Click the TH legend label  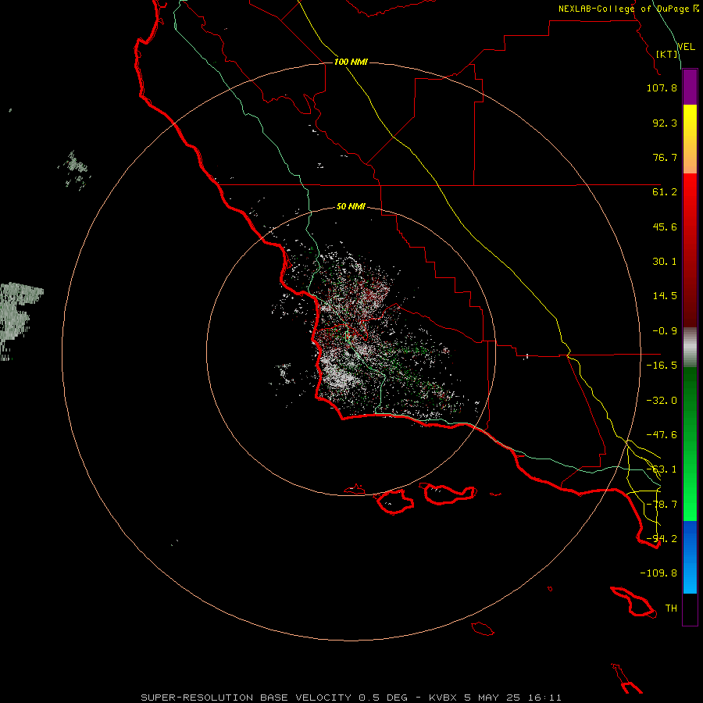click(671, 608)
